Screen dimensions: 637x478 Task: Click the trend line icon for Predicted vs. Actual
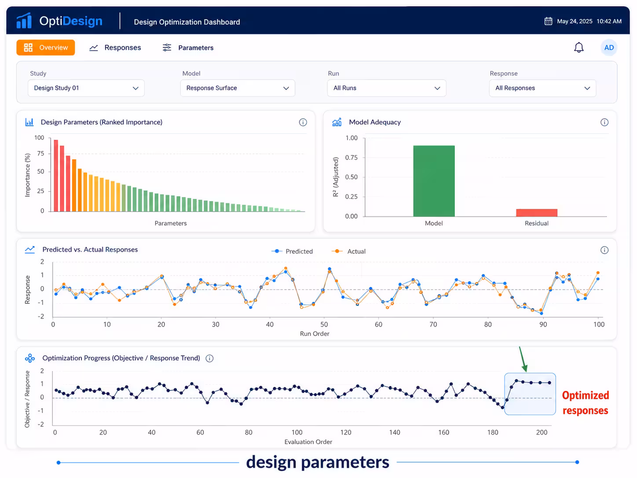click(x=30, y=250)
